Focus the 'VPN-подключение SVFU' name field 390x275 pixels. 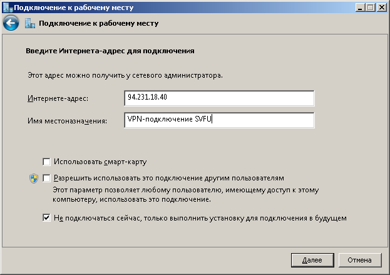219,120
